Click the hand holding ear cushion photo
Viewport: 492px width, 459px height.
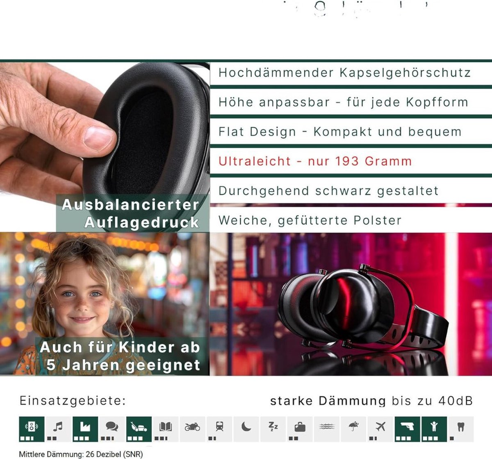pyautogui.click(x=105, y=147)
